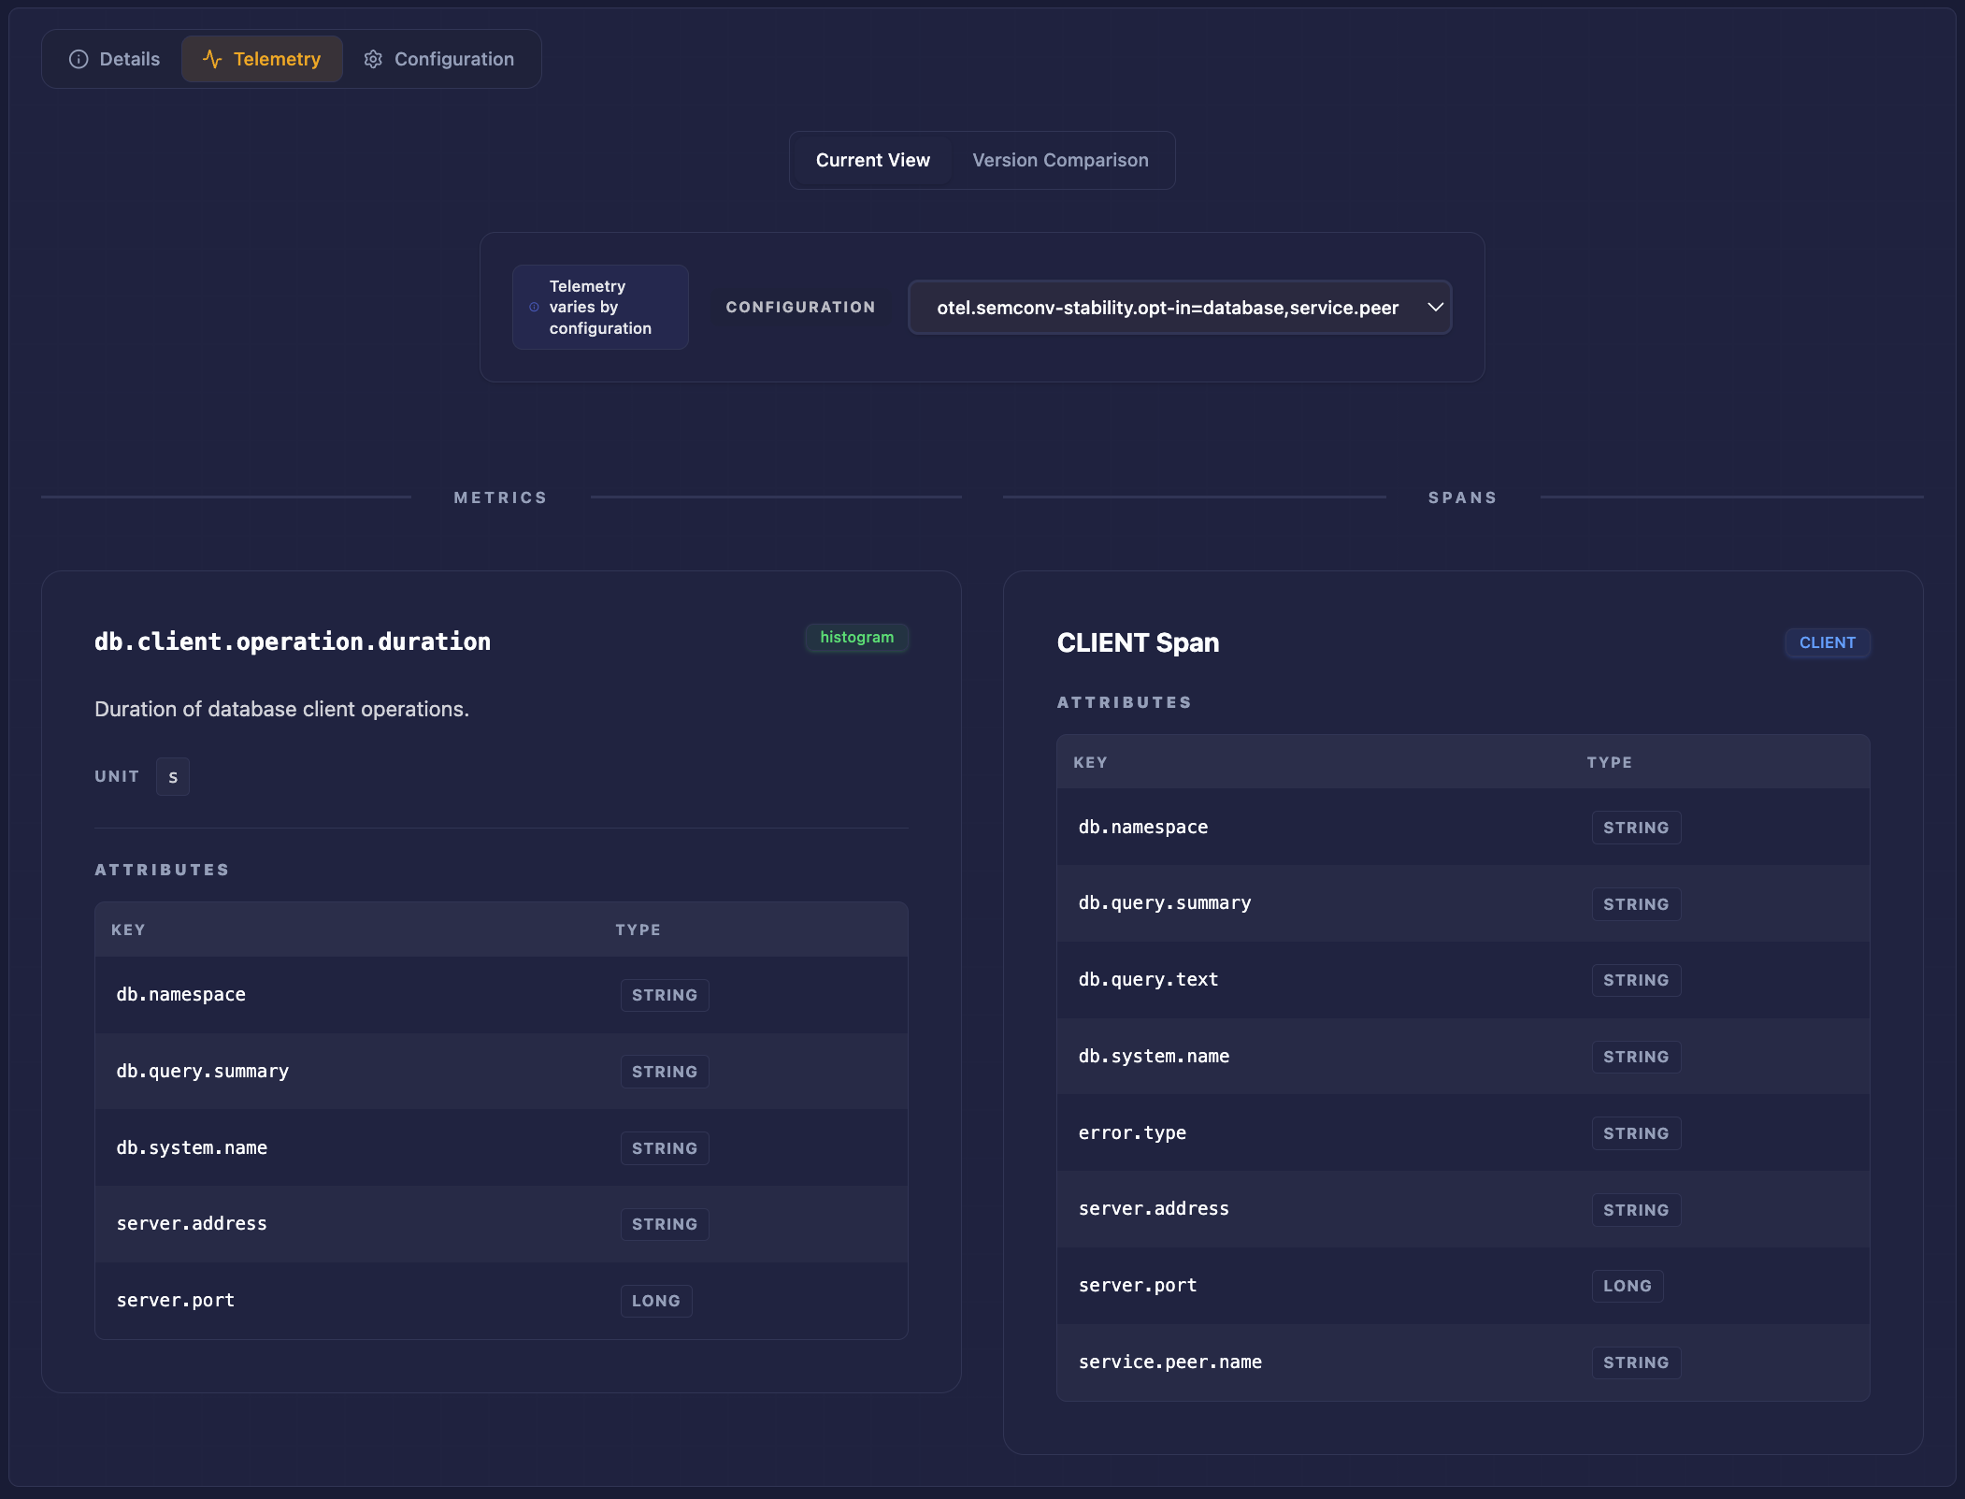Viewport: 1965px width, 1499px height.
Task: Click the CLIENT Span heading
Action: (1137, 642)
